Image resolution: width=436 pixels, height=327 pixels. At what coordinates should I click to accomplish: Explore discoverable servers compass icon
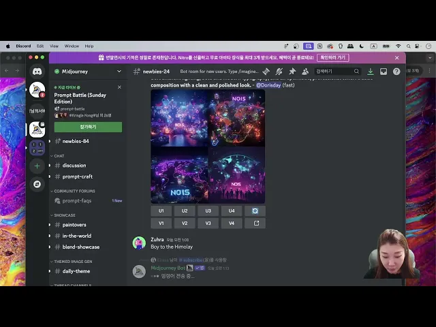click(x=37, y=184)
